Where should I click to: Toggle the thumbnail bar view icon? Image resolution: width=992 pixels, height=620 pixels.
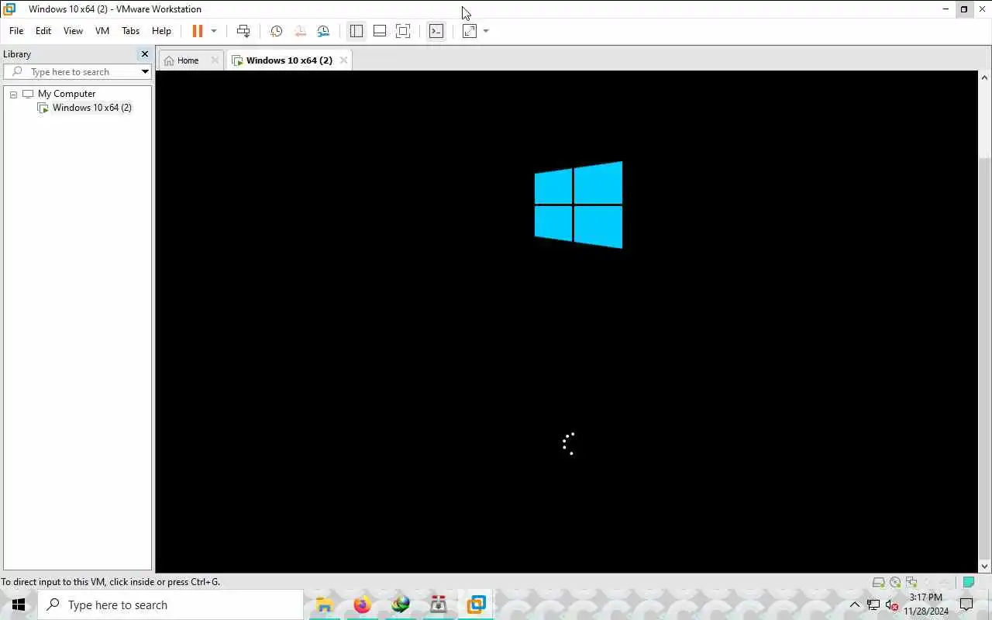[x=380, y=31]
